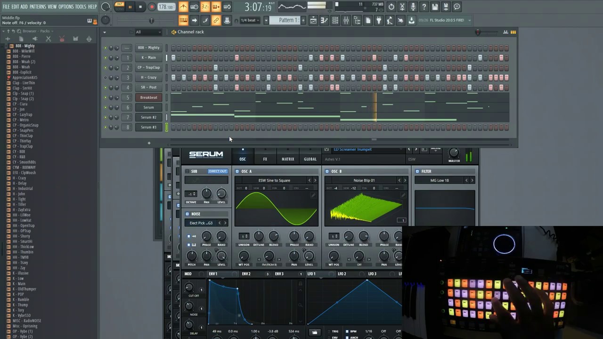Toggle DIRECT OUT on Serum sub
The height and width of the screenshot is (339, 603).
[x=217, y=171]
